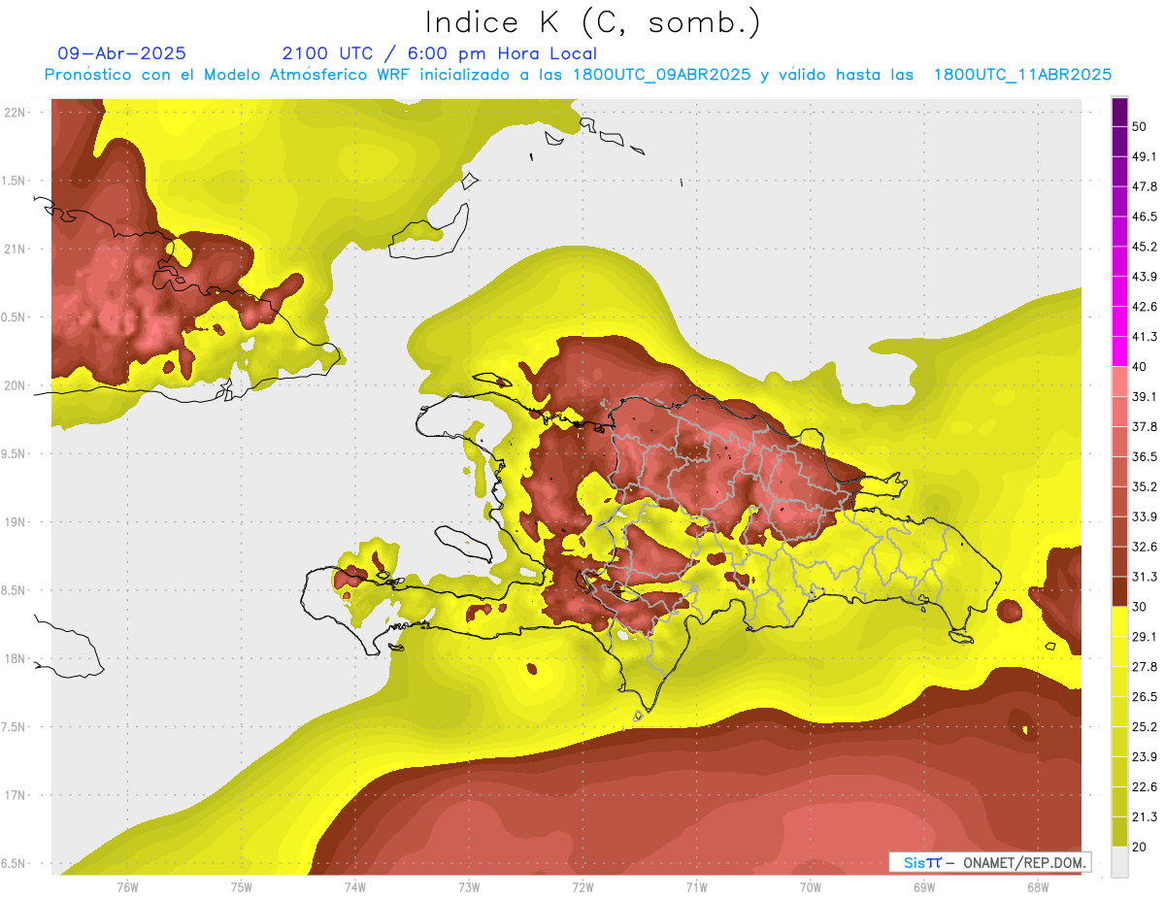This screenshot has height=900, width=1165.
Task: Click the "68W" longitude label
Action: [x=1037, y=887]
